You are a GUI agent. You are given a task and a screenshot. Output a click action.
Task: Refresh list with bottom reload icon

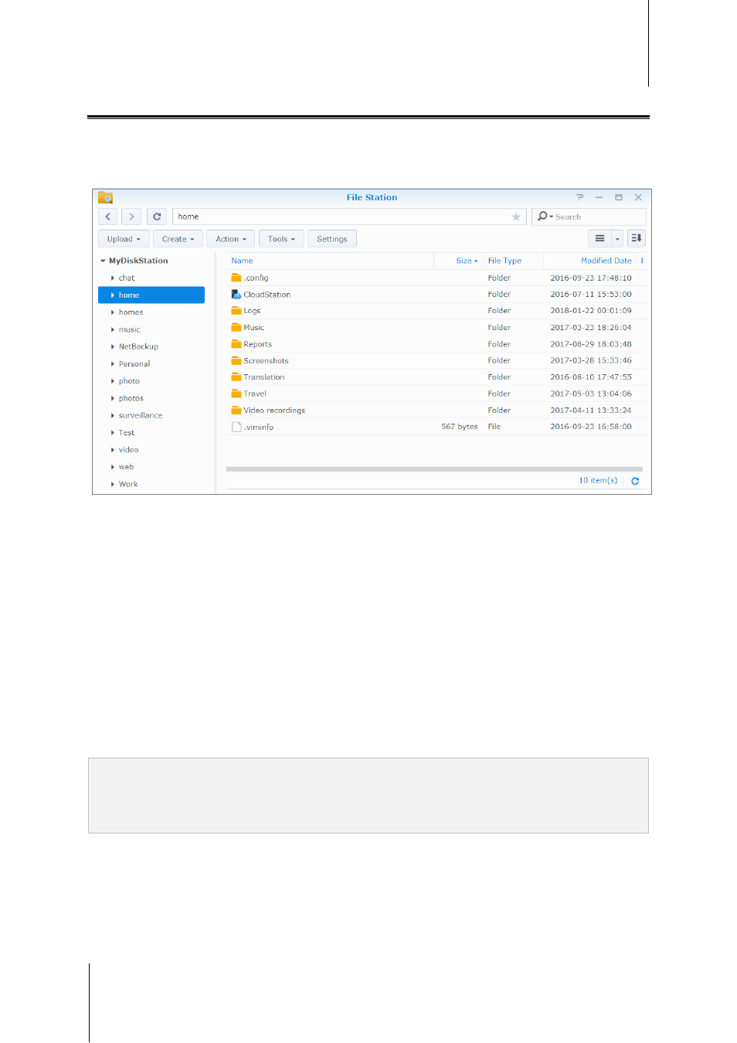click(635, 481)
